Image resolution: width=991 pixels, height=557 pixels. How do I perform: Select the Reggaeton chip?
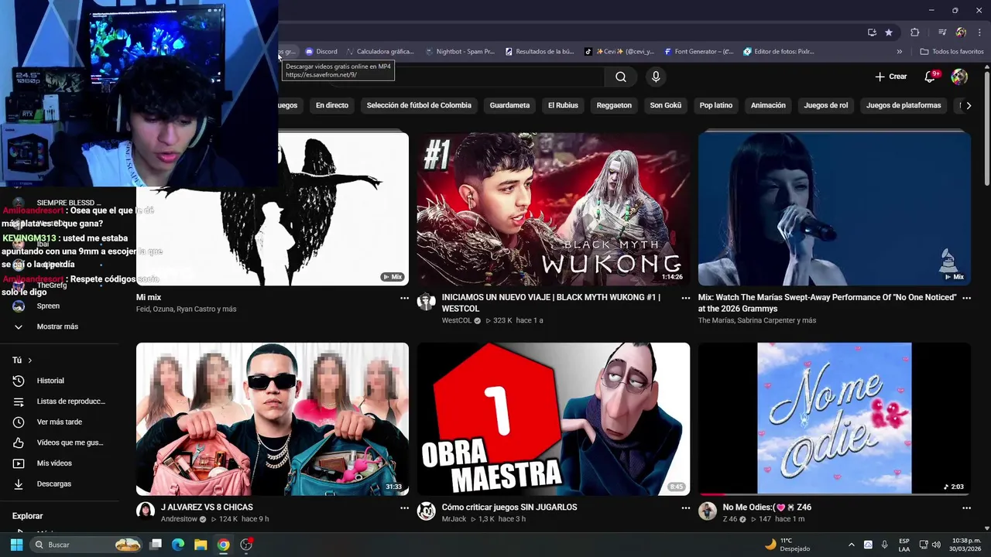click(614, 105)
